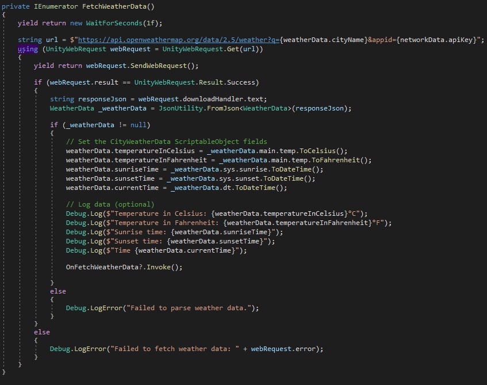This screenshot has width=487, height=385.
Task: Click UnityWebRequest.Result.Success in the if condition
Action: tap(195, 82)
